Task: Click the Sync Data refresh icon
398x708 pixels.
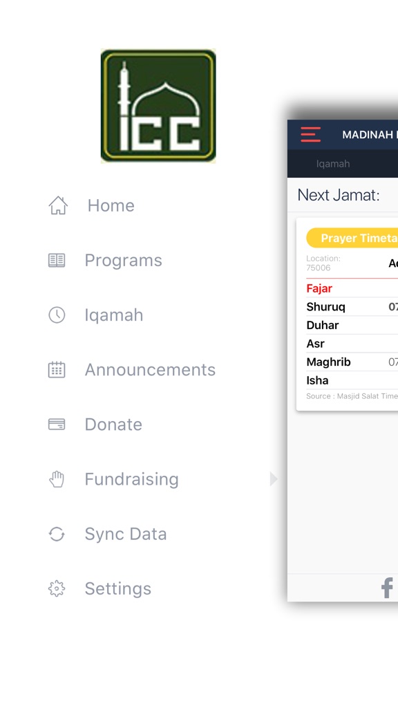Action: 57,533
